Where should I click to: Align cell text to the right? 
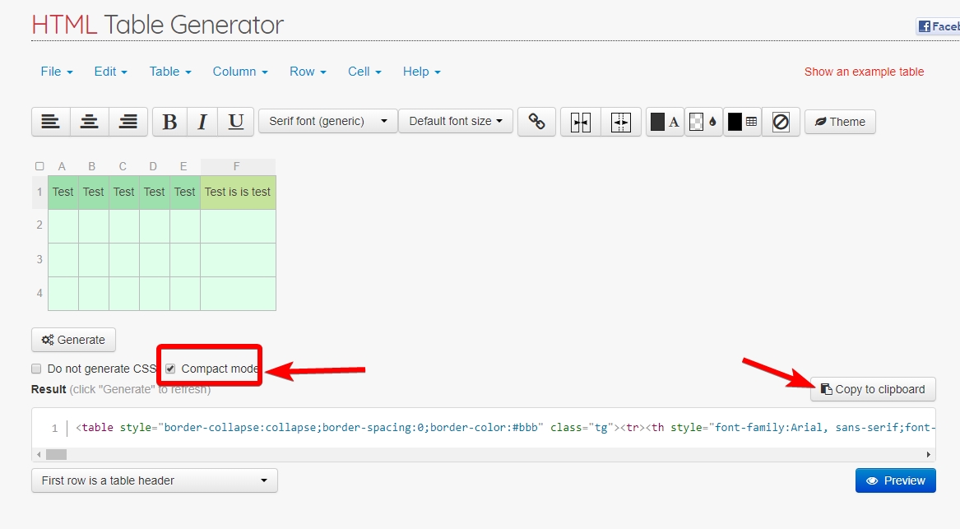click(128, 122)
